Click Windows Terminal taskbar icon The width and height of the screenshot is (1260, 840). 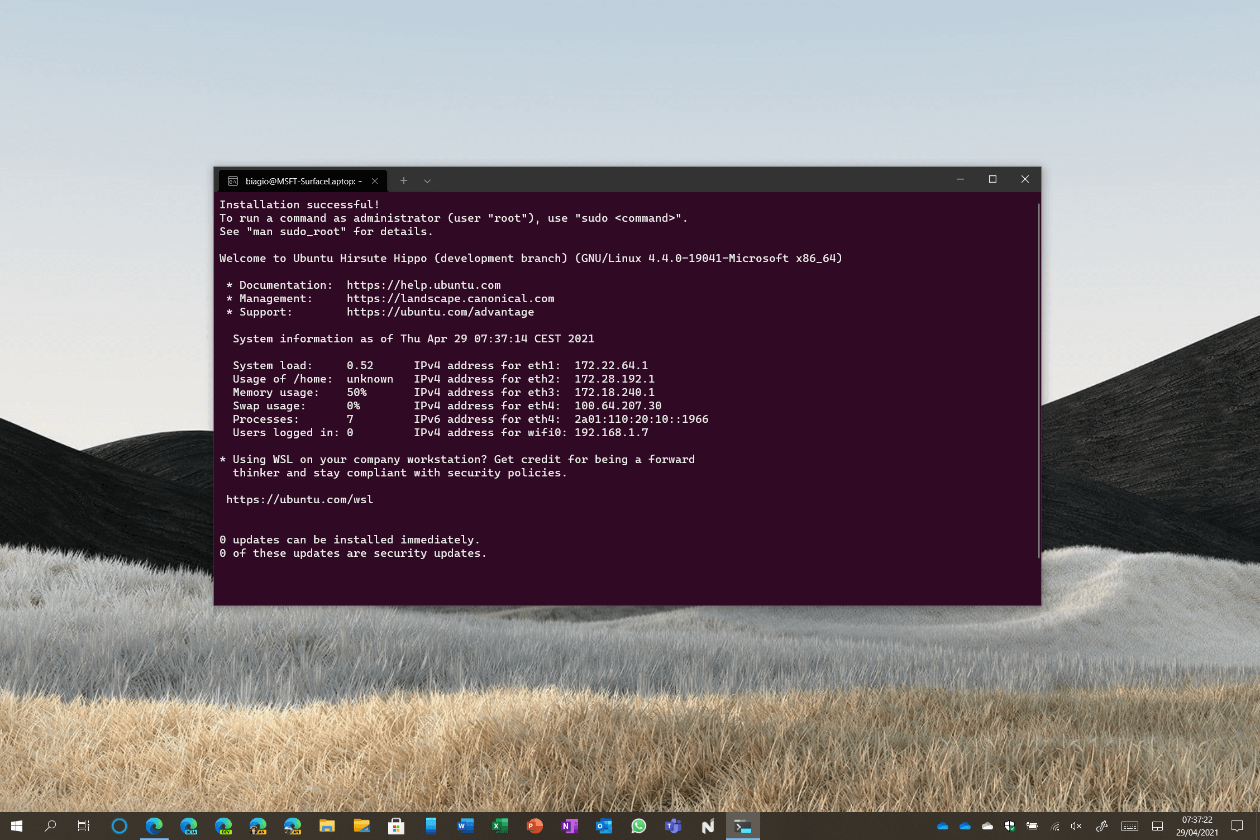coord(743,825)
